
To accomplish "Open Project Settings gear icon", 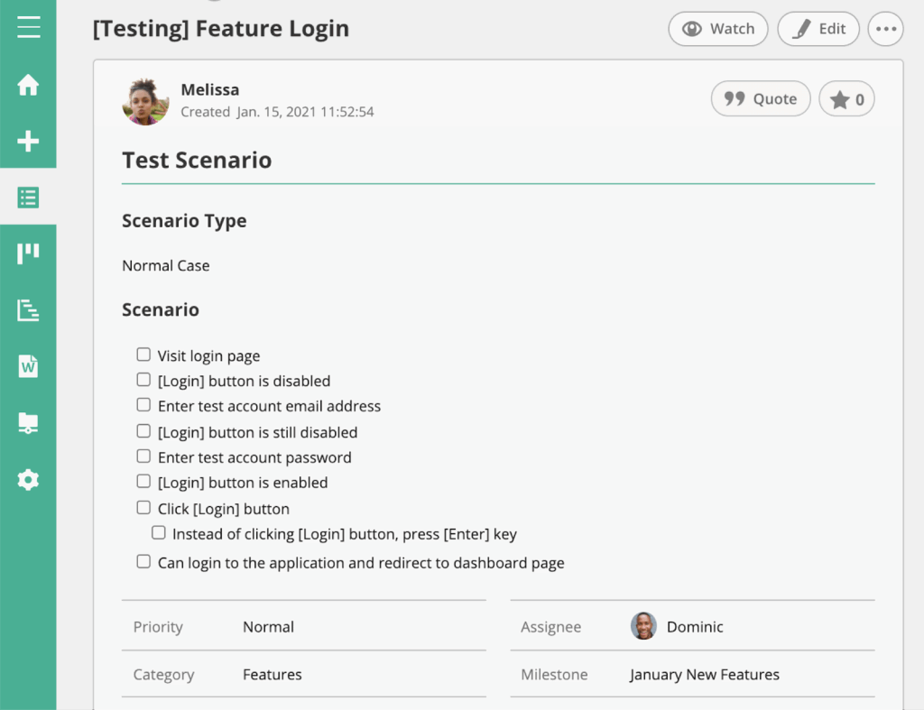I will pyautogui.click(x=28, y=479).
